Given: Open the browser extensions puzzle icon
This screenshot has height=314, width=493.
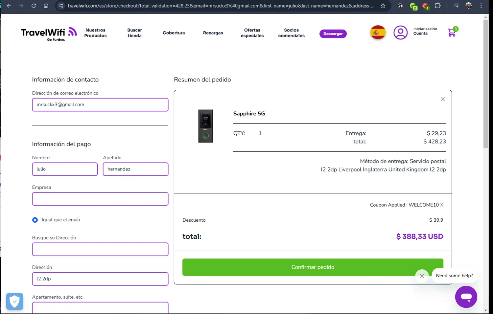Looking at the screenshot, I should click(438, 6).
